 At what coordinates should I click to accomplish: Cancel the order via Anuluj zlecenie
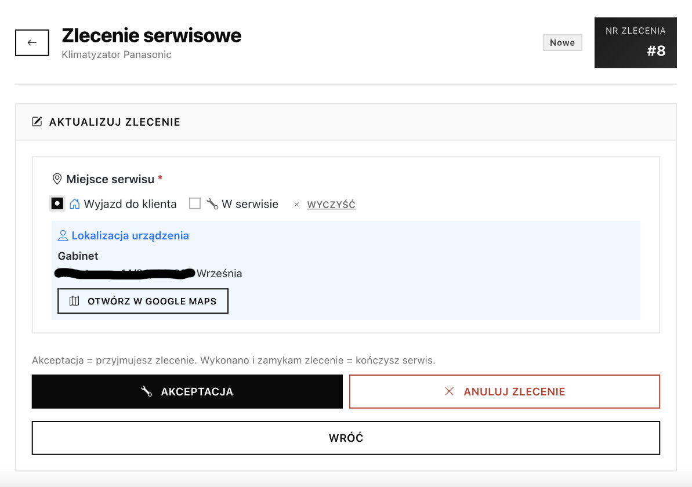click(505, 392)
